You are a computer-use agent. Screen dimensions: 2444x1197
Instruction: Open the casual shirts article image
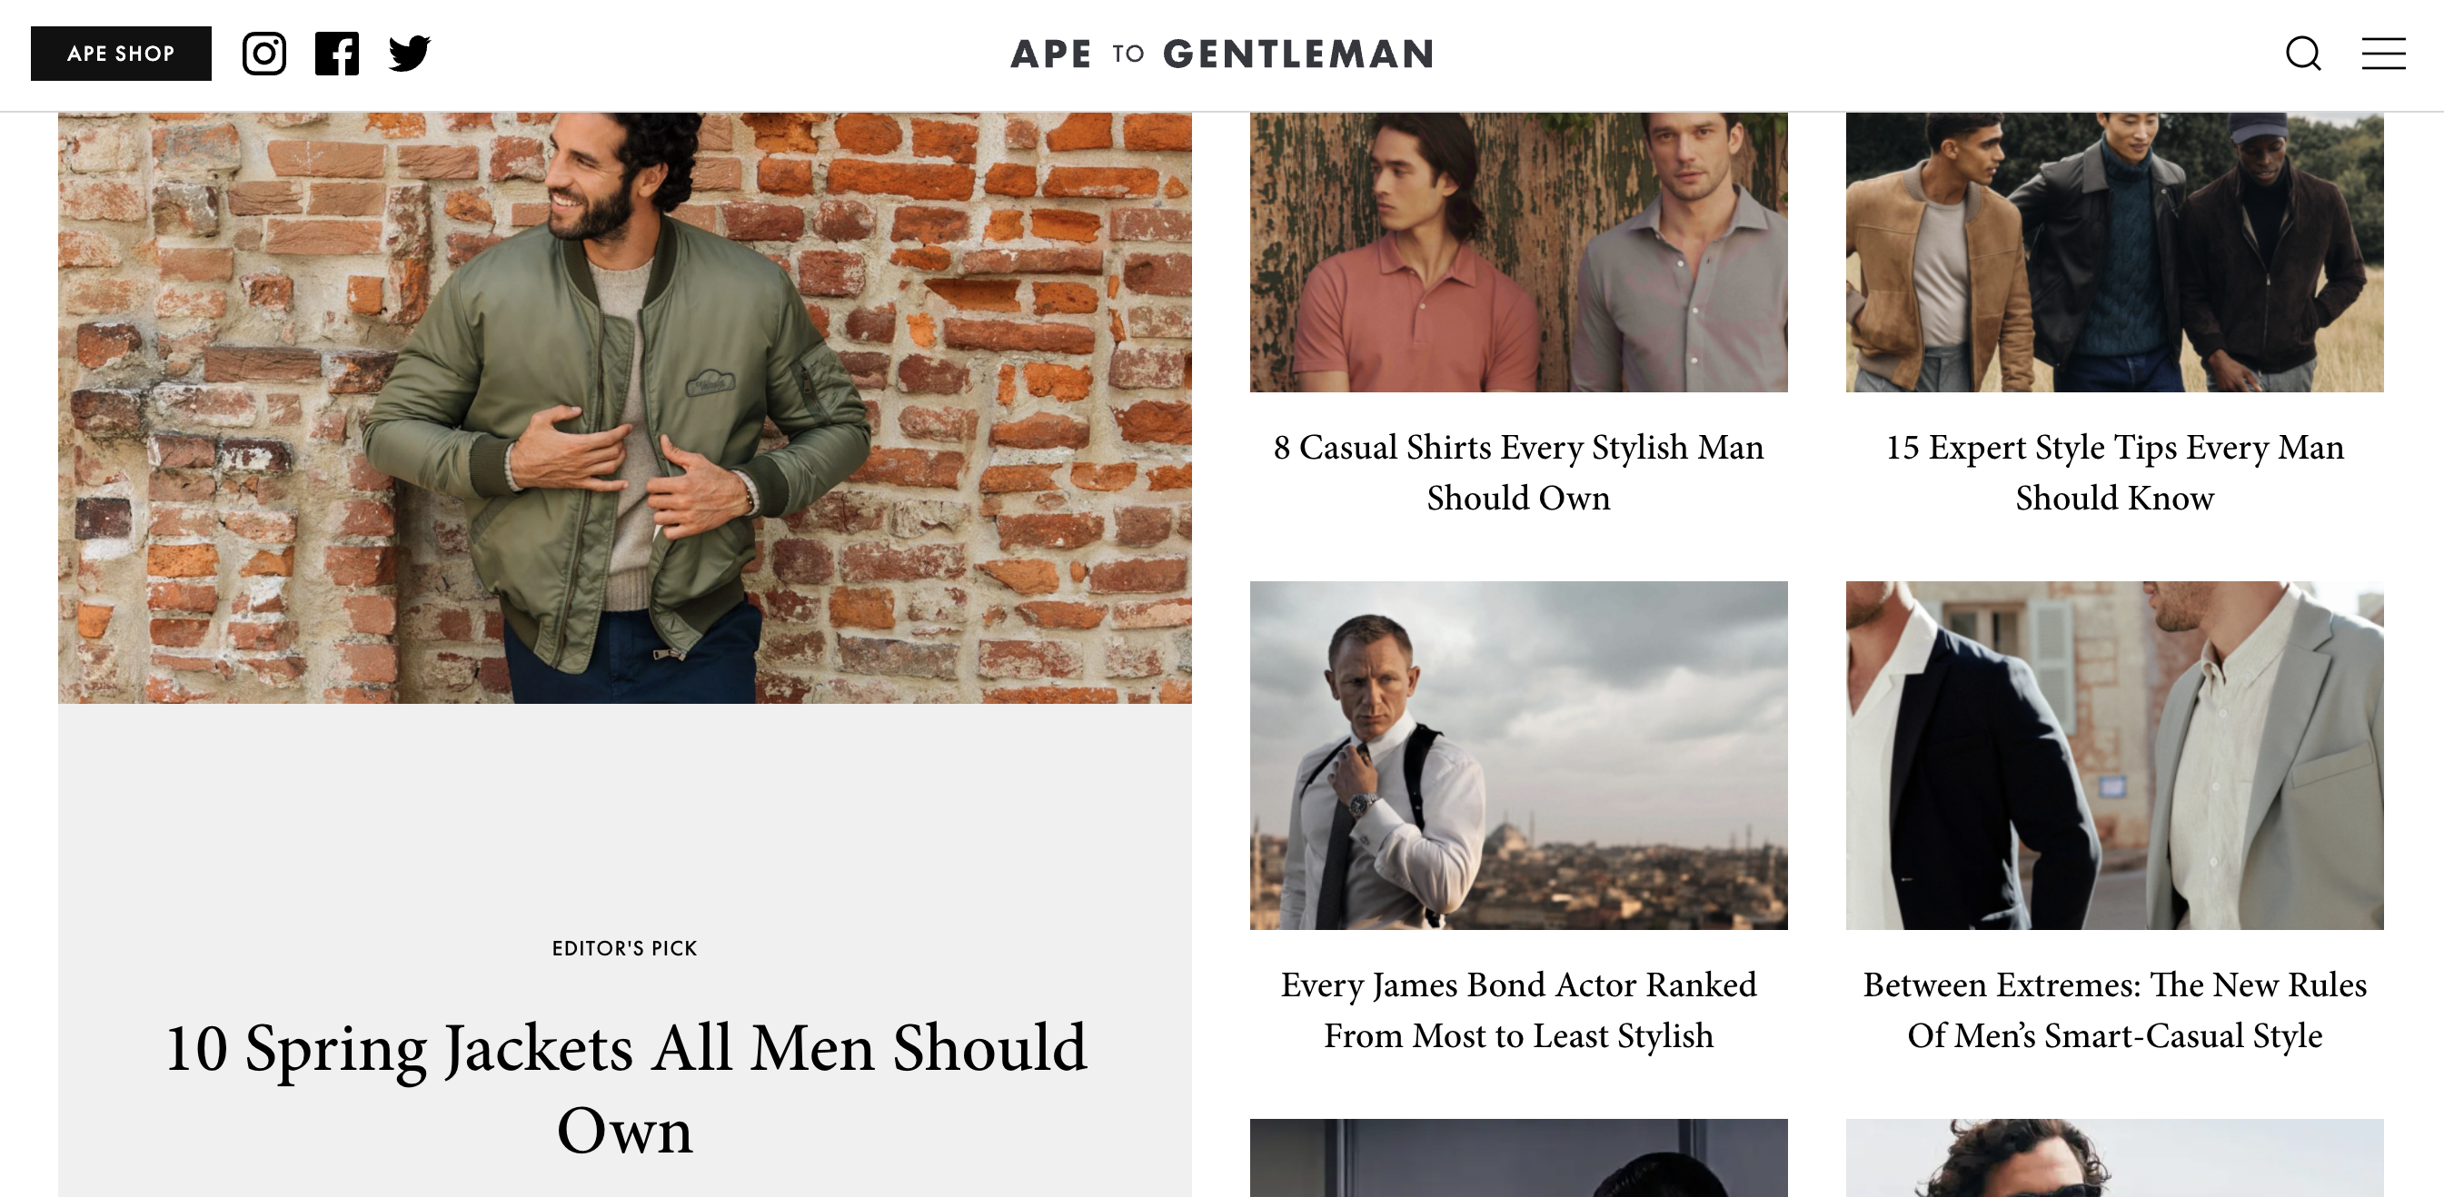click(1518, 252)
